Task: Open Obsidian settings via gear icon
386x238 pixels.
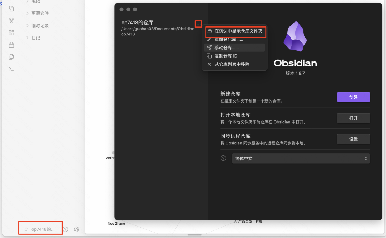Action: click(76, 229)
